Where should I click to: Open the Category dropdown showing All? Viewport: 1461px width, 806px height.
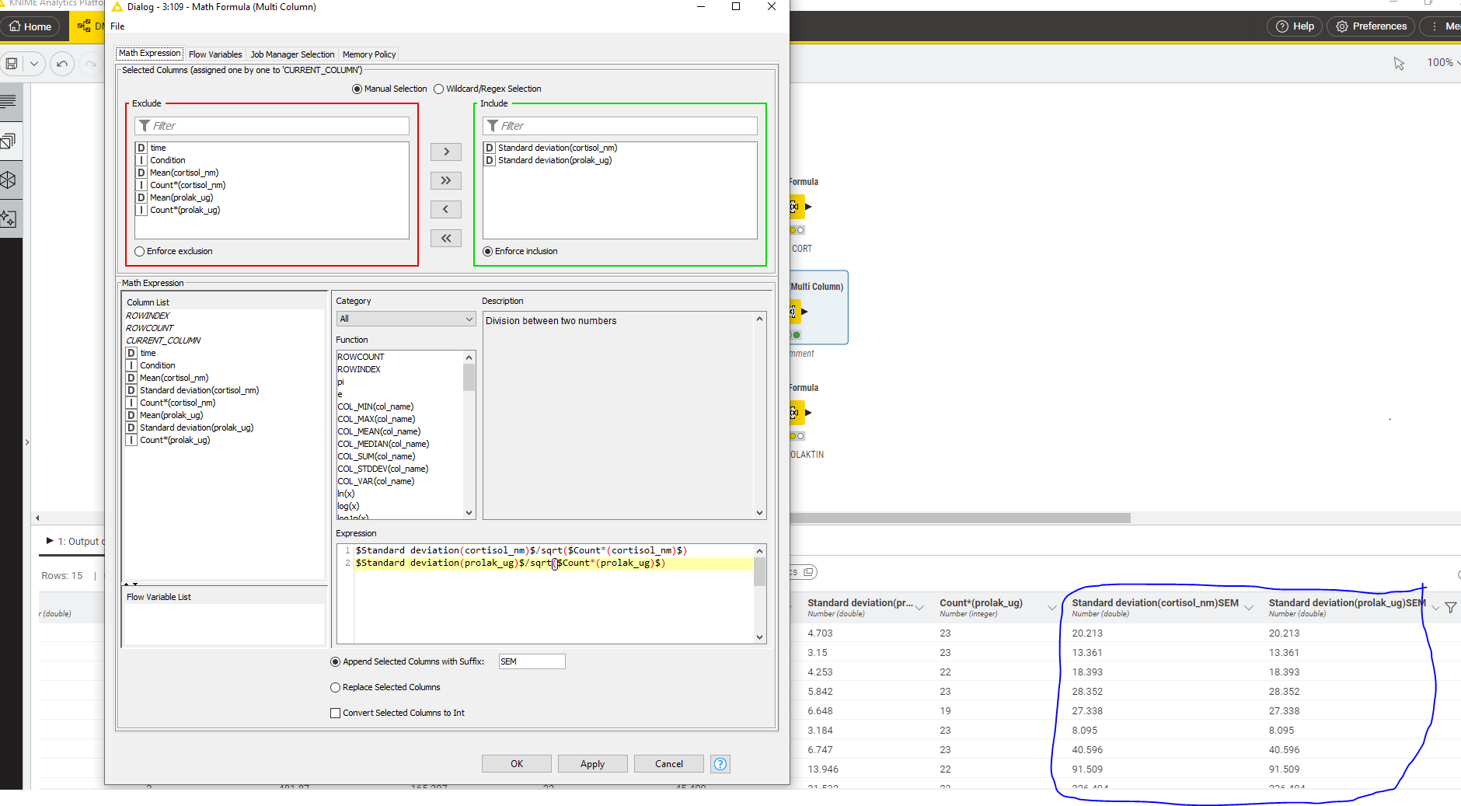406,319
